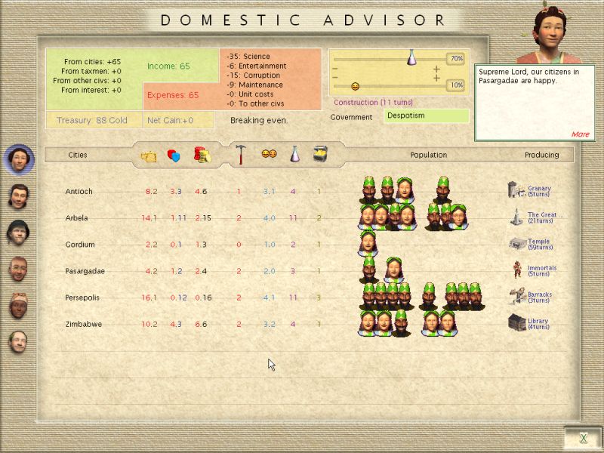Click the More link in advisor message
The image size is (604, 453).
click(580, 134)
